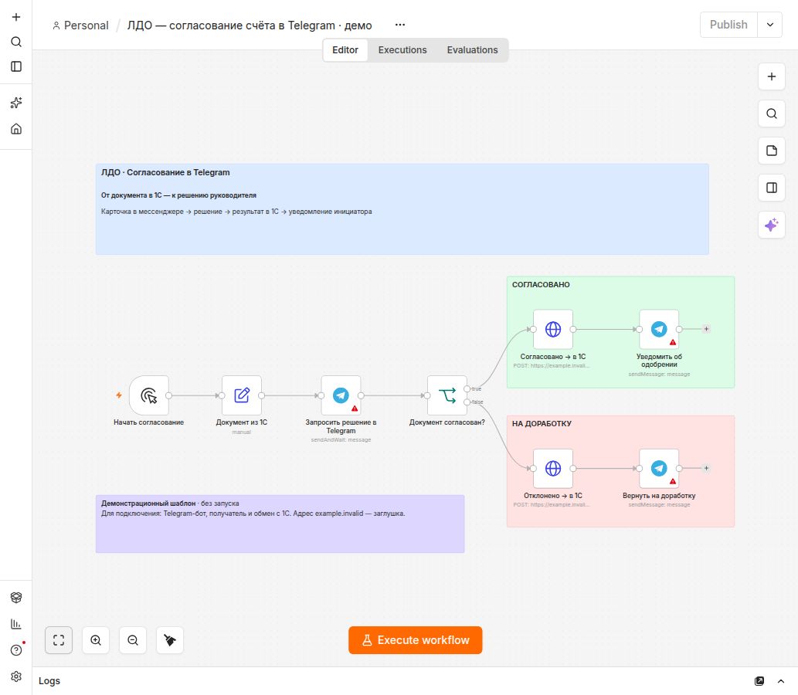Open the home icon in left sidebar

[x=16, y=129]
